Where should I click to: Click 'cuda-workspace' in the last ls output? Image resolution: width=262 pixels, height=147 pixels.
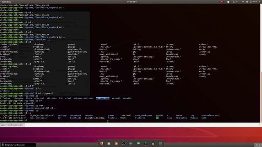[x=38, y=118]
